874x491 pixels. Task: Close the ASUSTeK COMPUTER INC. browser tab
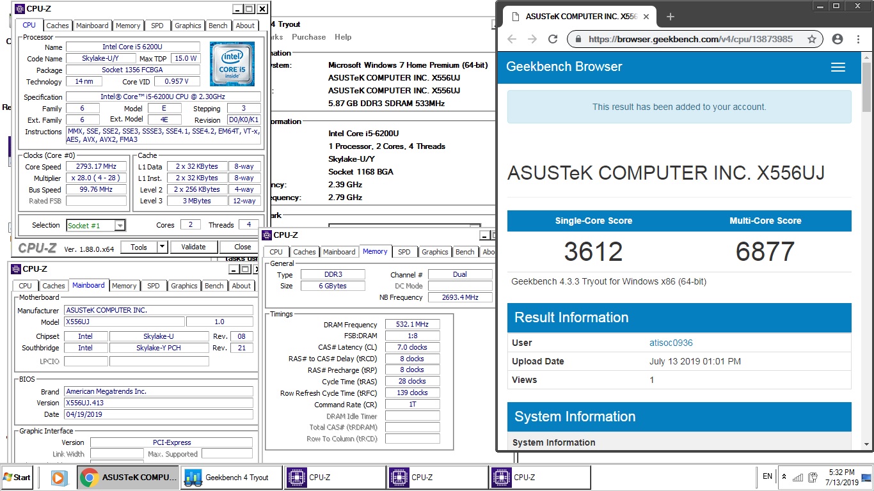coord(647,17)
